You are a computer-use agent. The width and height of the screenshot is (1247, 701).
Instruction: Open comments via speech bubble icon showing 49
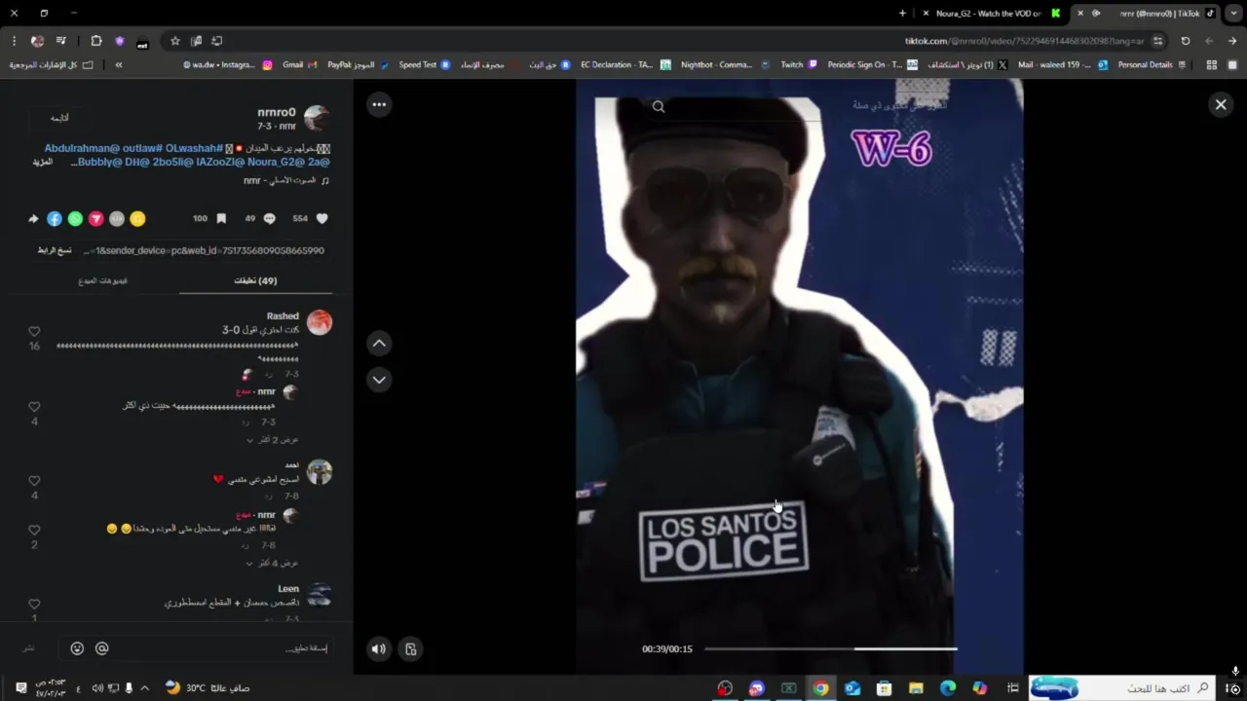pos(270,219)
